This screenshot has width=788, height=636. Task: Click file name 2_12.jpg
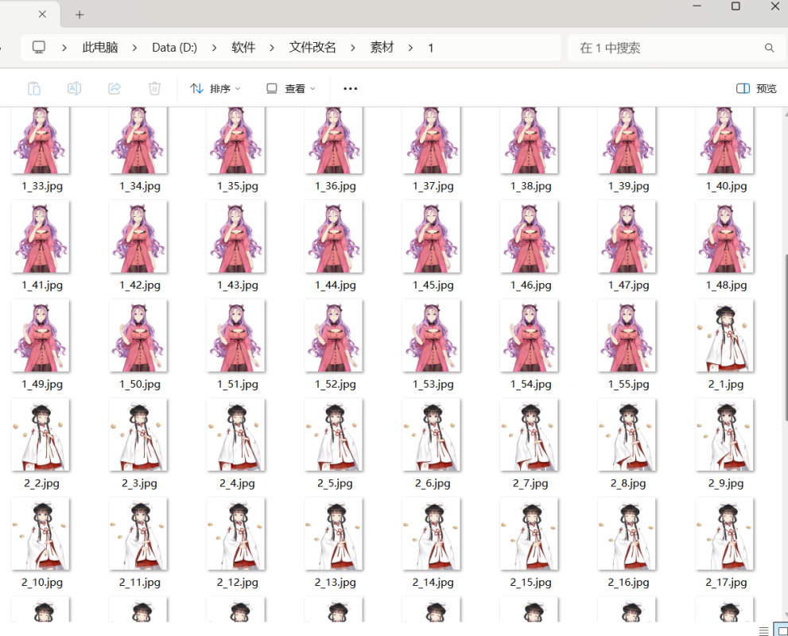tap(238, 582)
